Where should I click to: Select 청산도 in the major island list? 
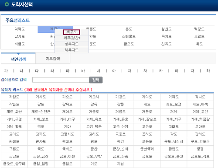(x=167, y=29)
